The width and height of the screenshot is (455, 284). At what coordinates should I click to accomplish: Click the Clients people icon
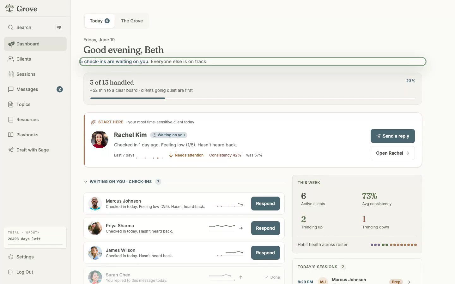(x=11, y=59)
